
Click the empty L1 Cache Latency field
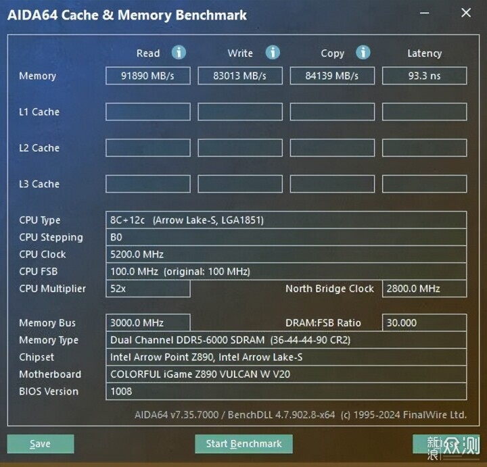coord(424,112)
